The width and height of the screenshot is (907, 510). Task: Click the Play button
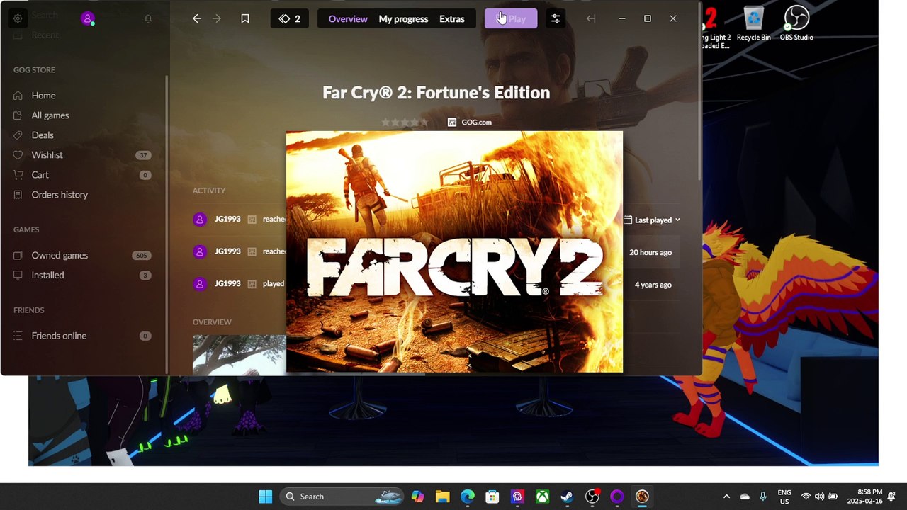[x=511, y=18]
